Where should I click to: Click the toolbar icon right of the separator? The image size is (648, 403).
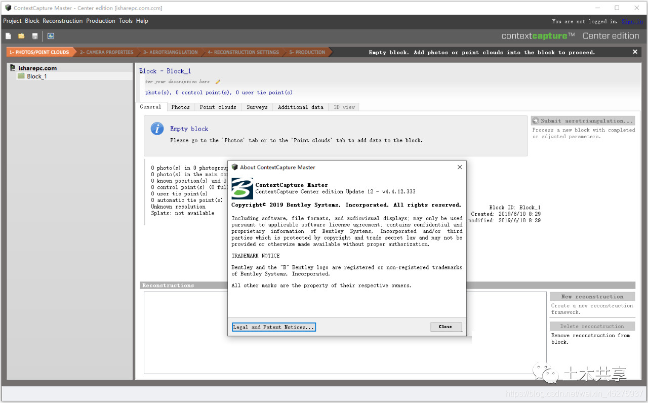click(x=51, y=36)
